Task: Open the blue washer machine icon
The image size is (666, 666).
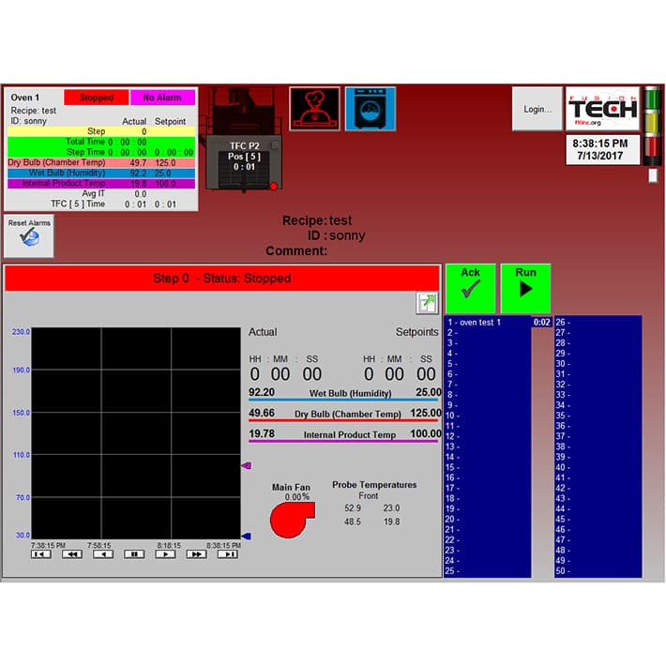Action: [371, 109]
